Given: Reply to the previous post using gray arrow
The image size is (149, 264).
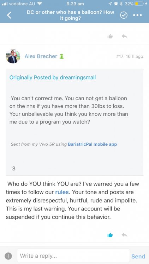Looking at the screenshot, I should 124,36.
